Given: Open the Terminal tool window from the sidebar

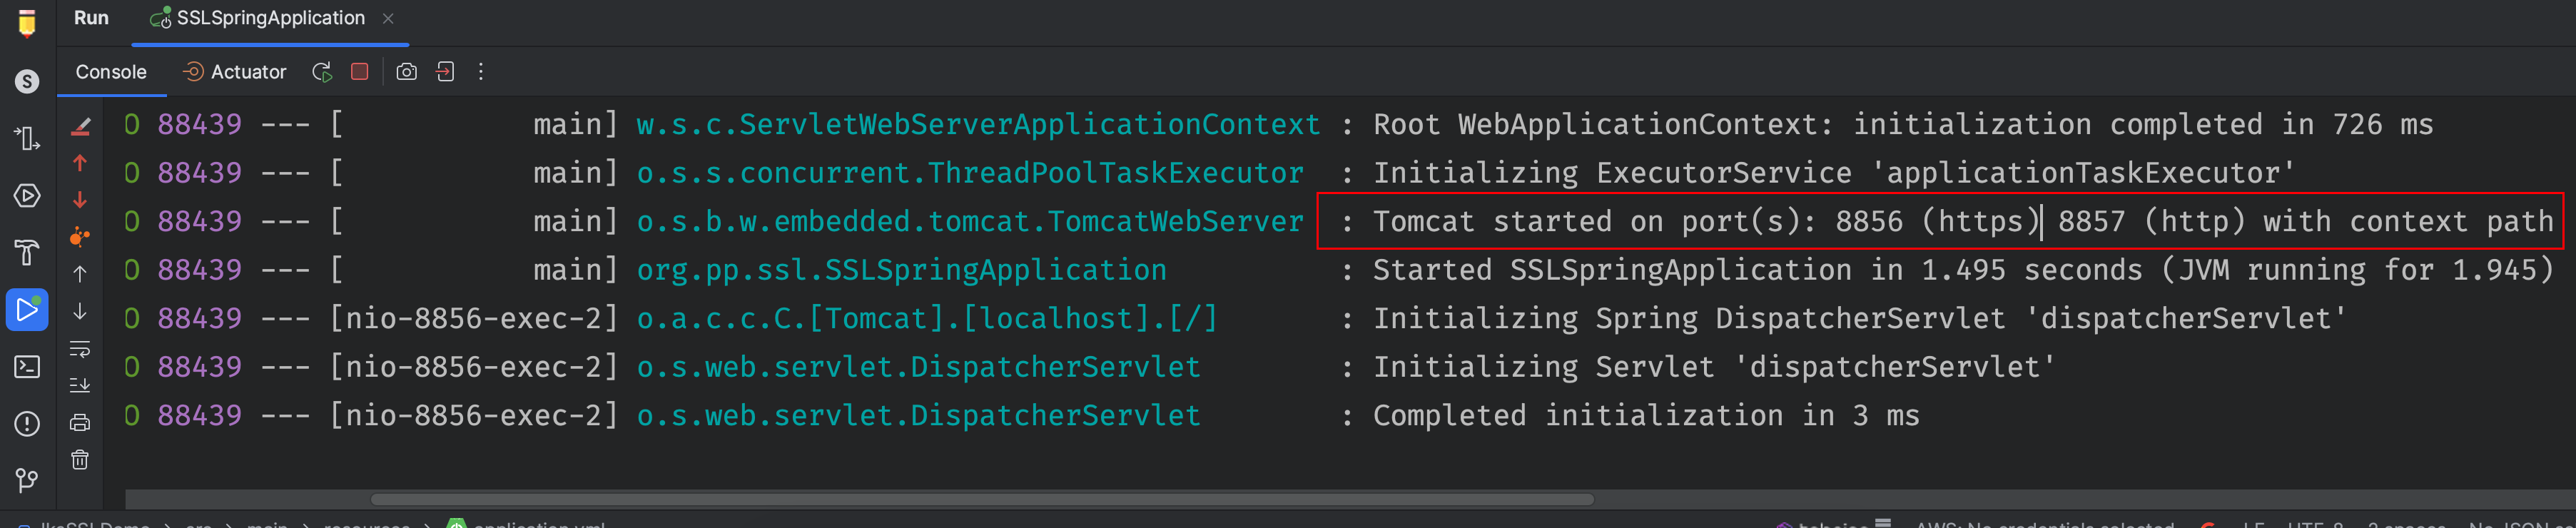Looking at the screenshot, I should (x=27, y=367).
